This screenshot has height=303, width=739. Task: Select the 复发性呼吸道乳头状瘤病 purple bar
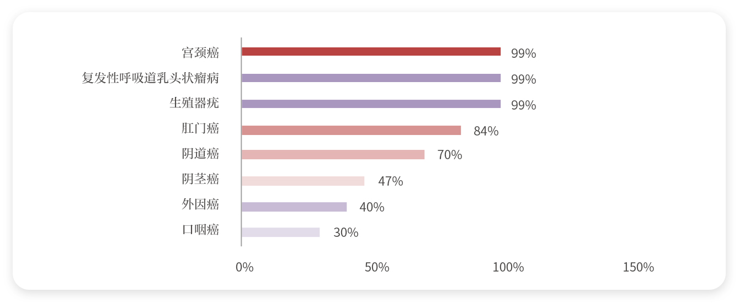point(371,78)
